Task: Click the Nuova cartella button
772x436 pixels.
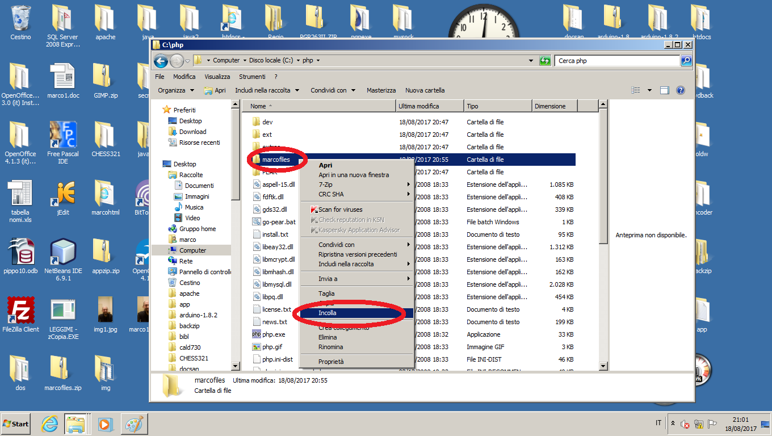Action: tap(425, 90)
